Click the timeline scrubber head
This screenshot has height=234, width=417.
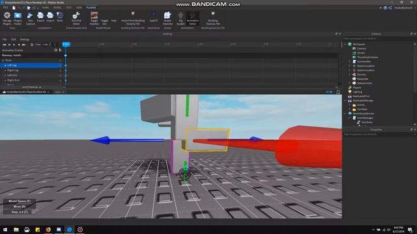tap(66, 44)
